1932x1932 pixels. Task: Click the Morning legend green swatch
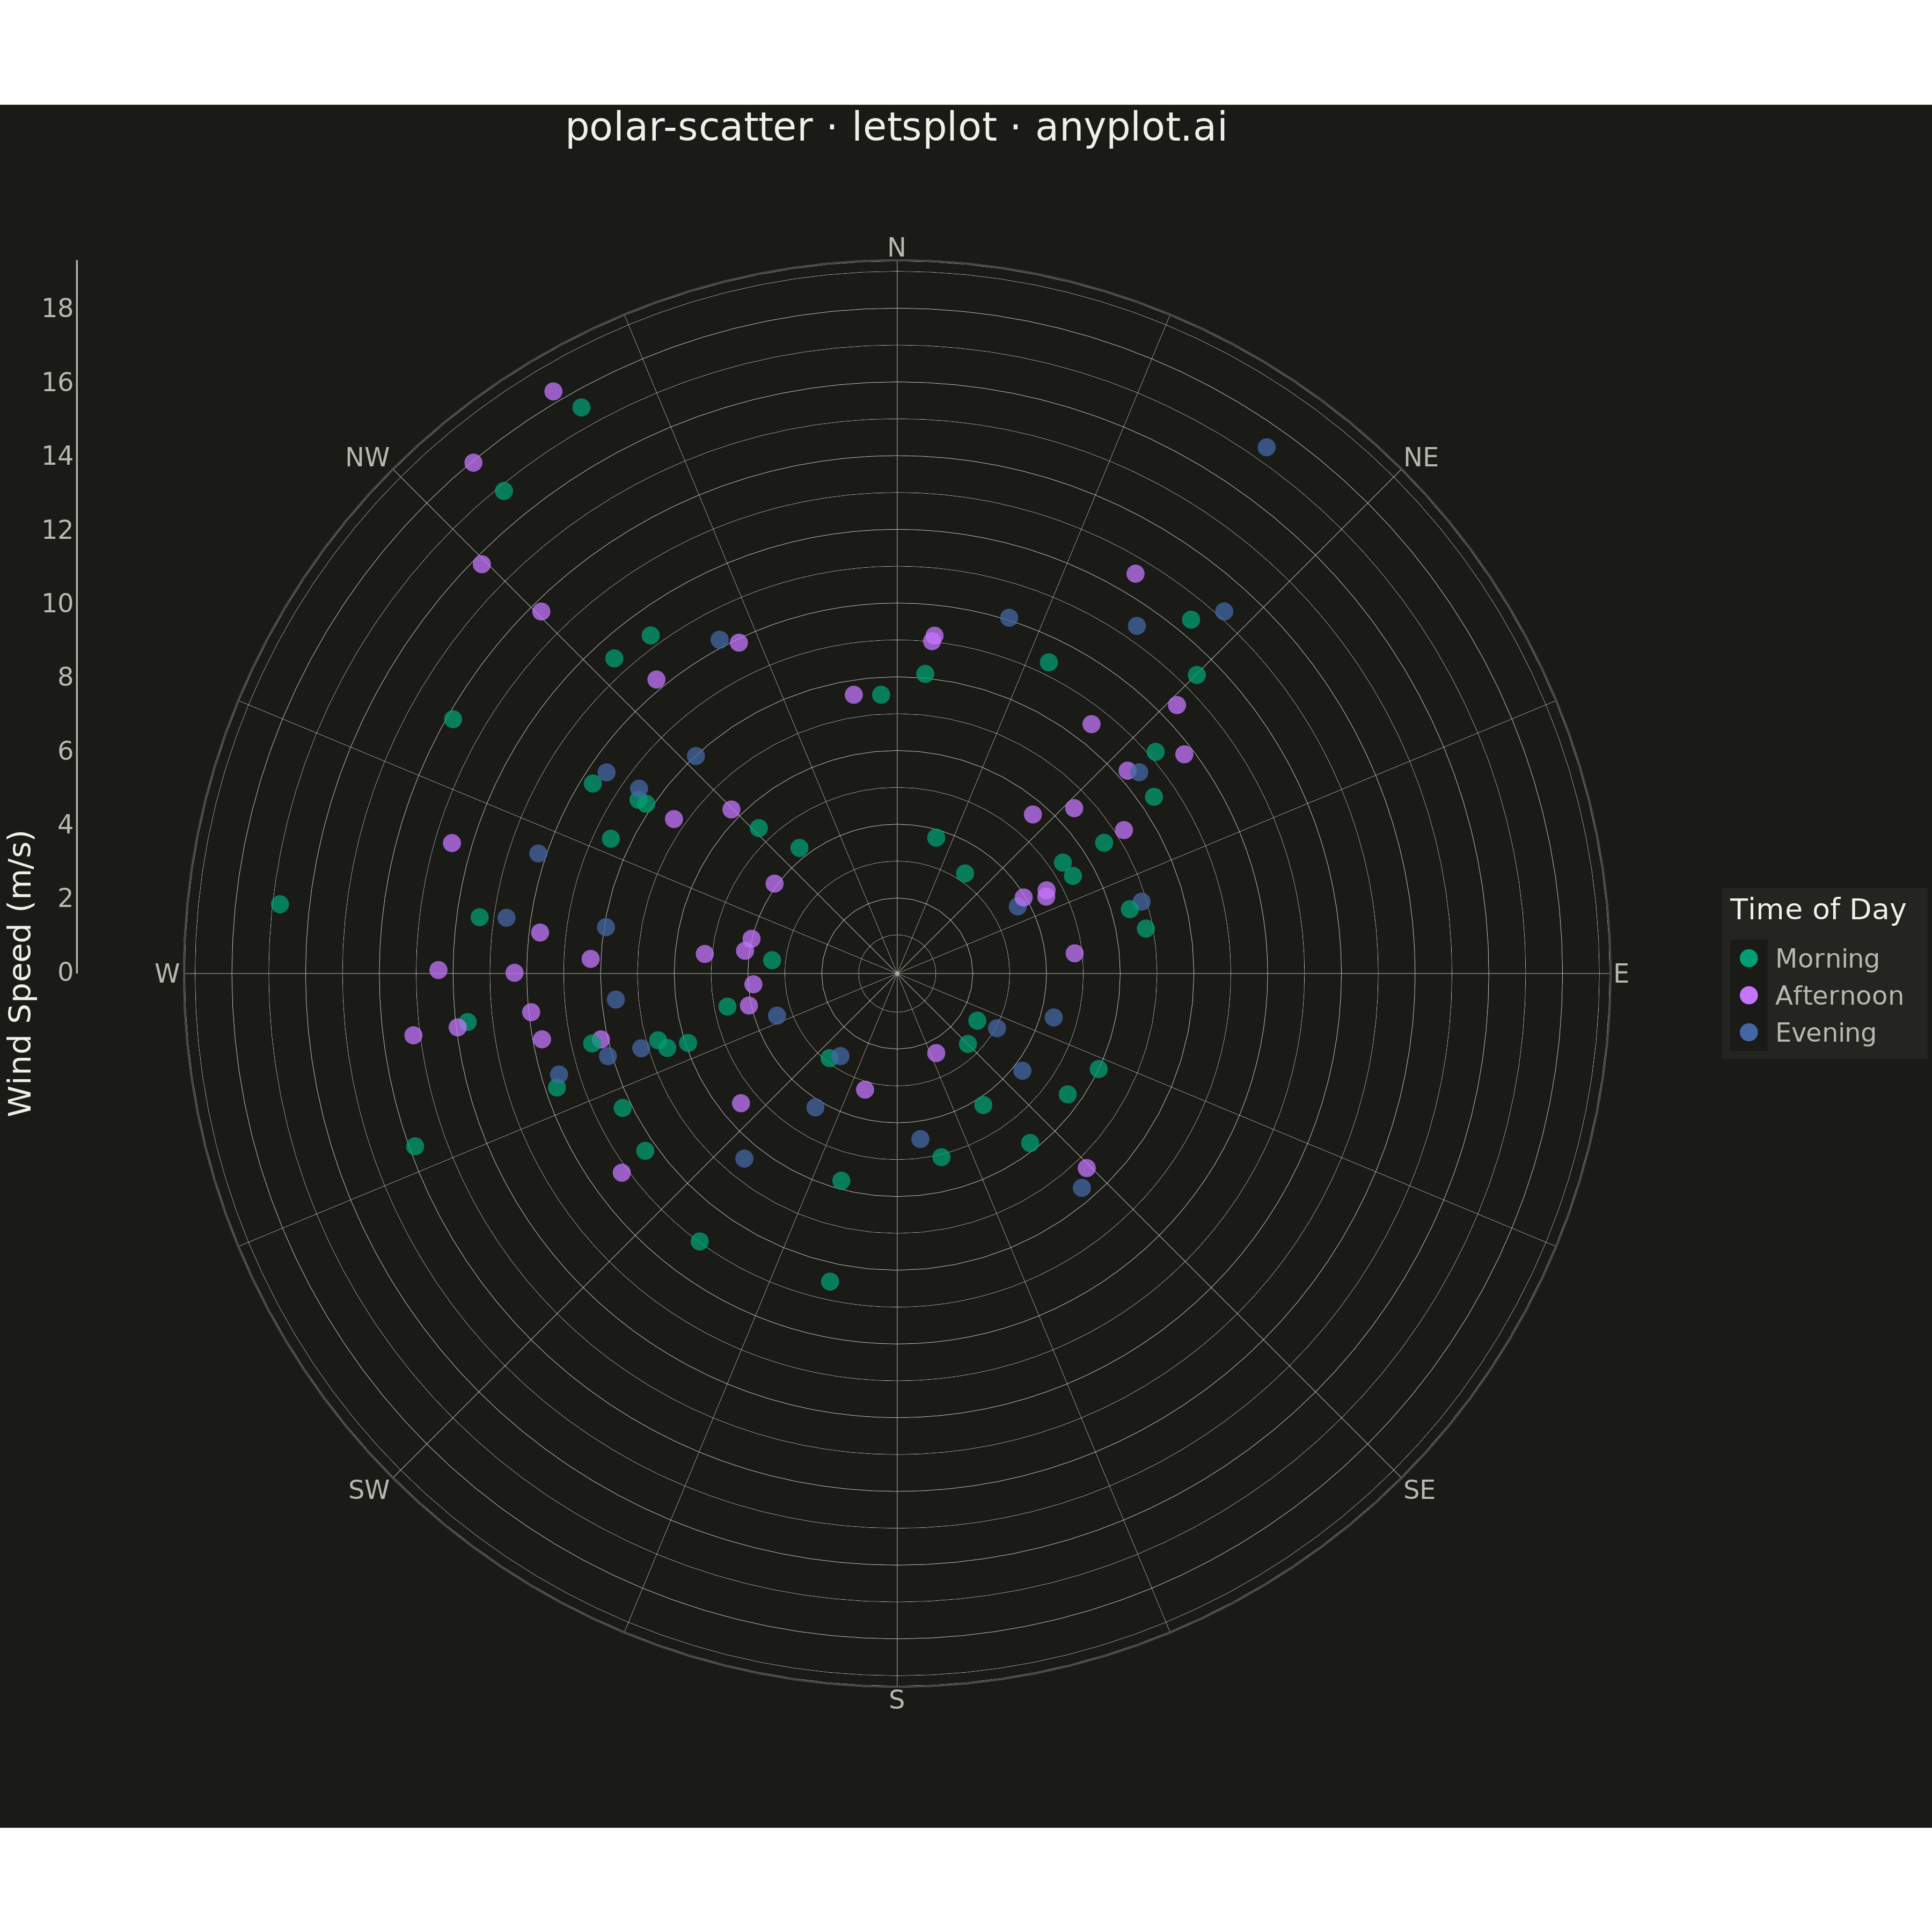click(x=1749, y=958)
